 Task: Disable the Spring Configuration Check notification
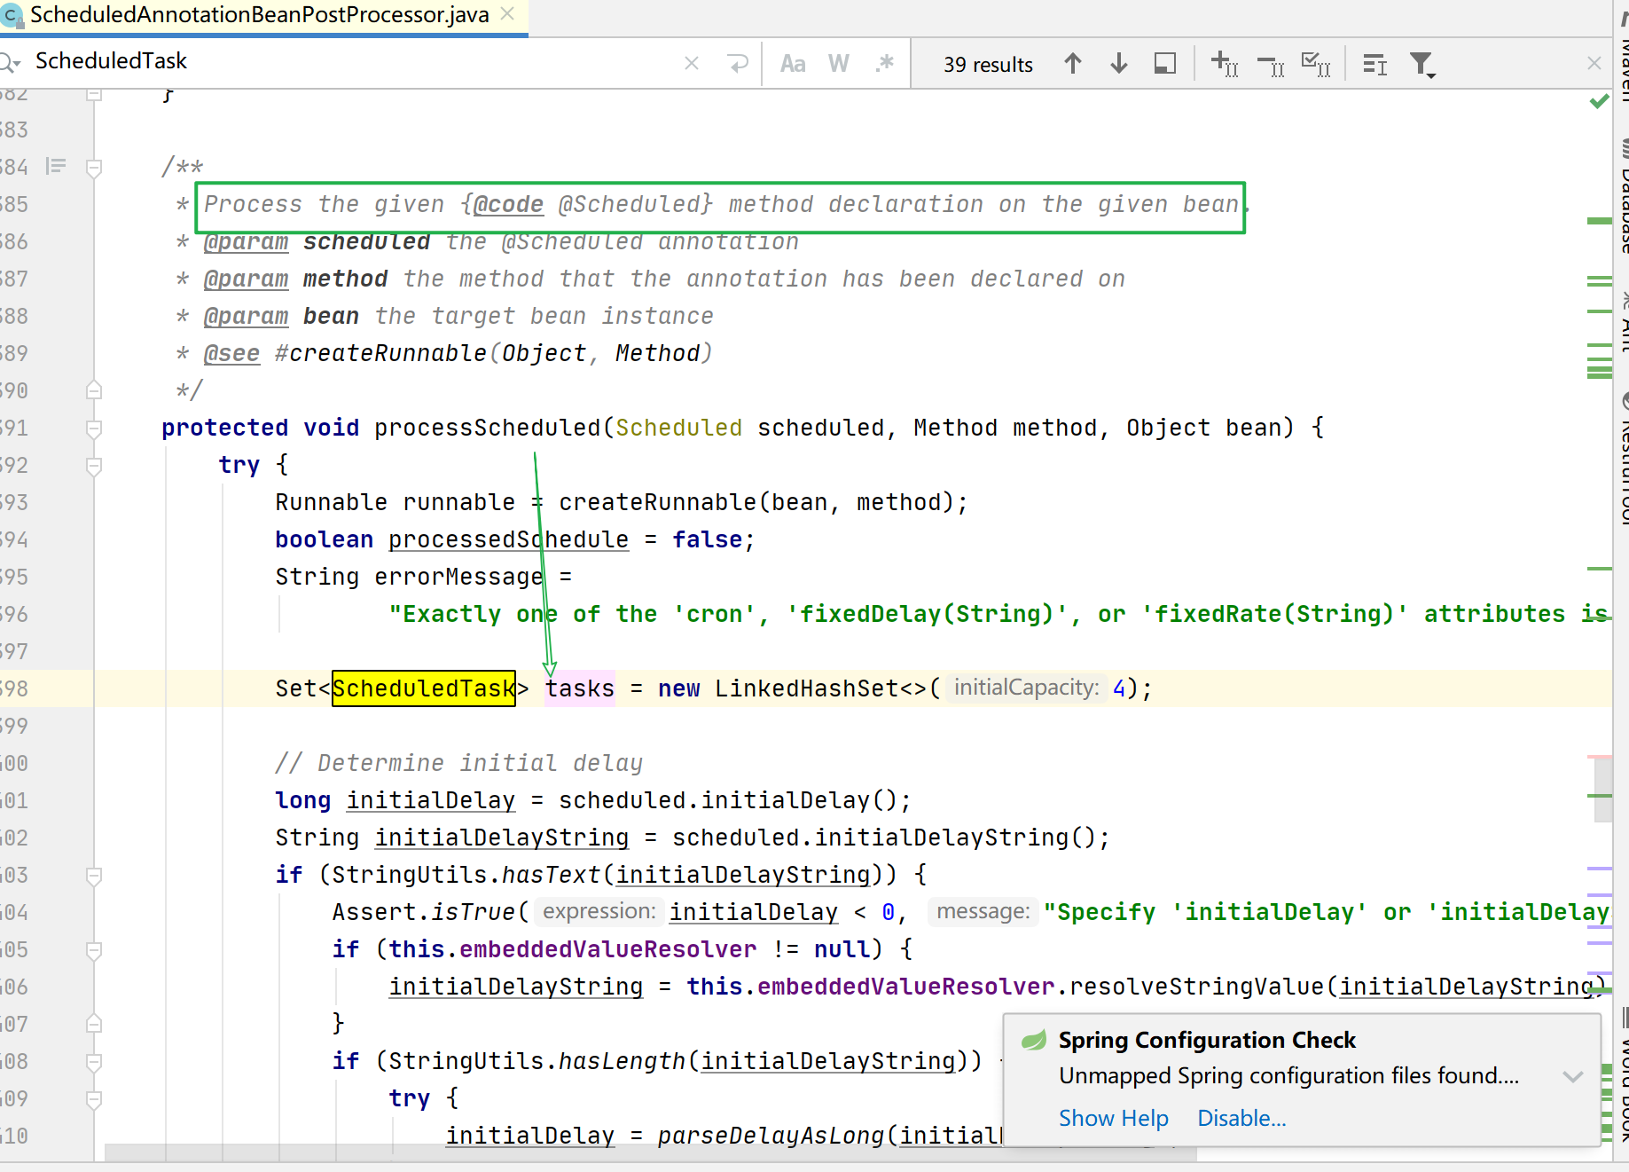pyautogui.click(x=1241, y=1118)
